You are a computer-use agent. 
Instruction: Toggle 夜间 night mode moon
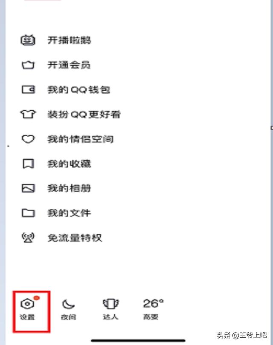click(x=68, y=309)
